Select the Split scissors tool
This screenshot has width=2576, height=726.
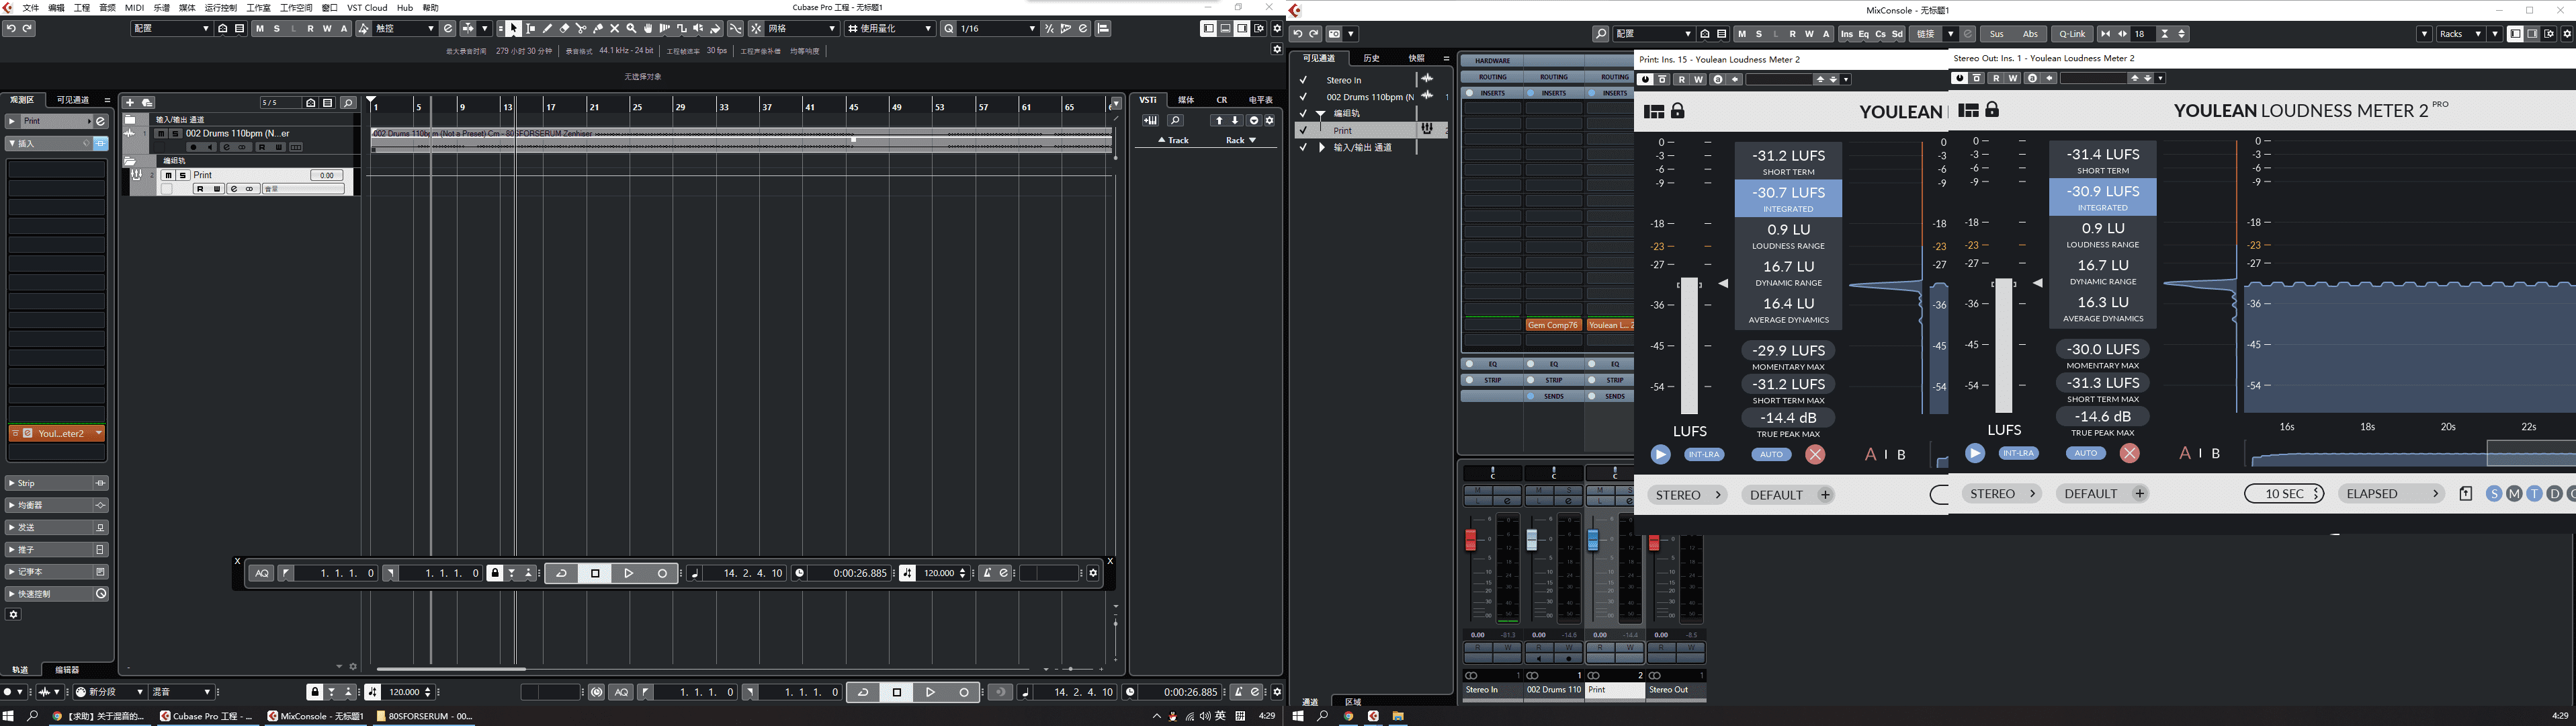click(581, 29)
